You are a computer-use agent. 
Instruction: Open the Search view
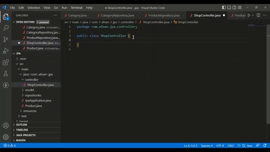point(5,28)
